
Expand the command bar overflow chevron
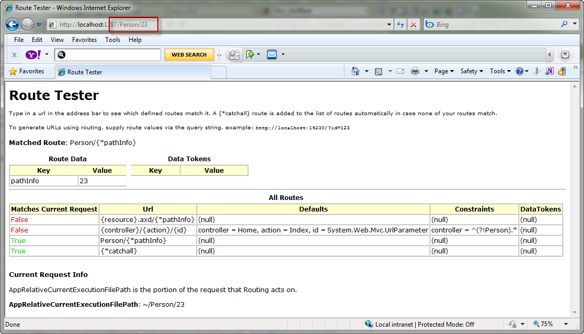[575, 68]
